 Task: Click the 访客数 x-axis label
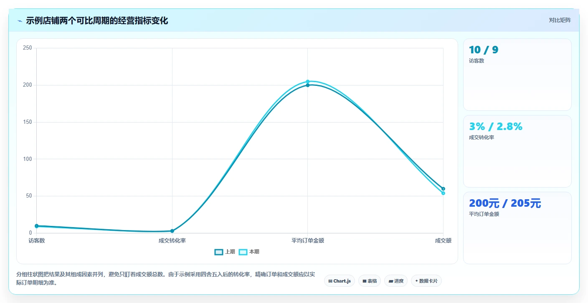pos(37,240)
